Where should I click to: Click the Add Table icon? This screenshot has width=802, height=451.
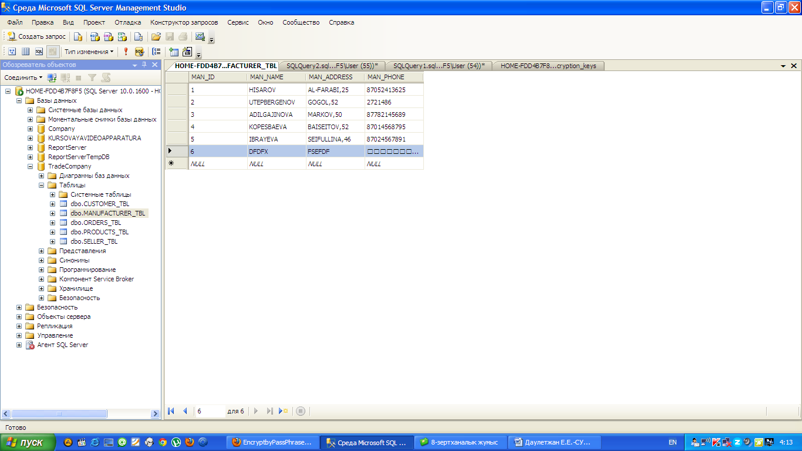(174, 52)
